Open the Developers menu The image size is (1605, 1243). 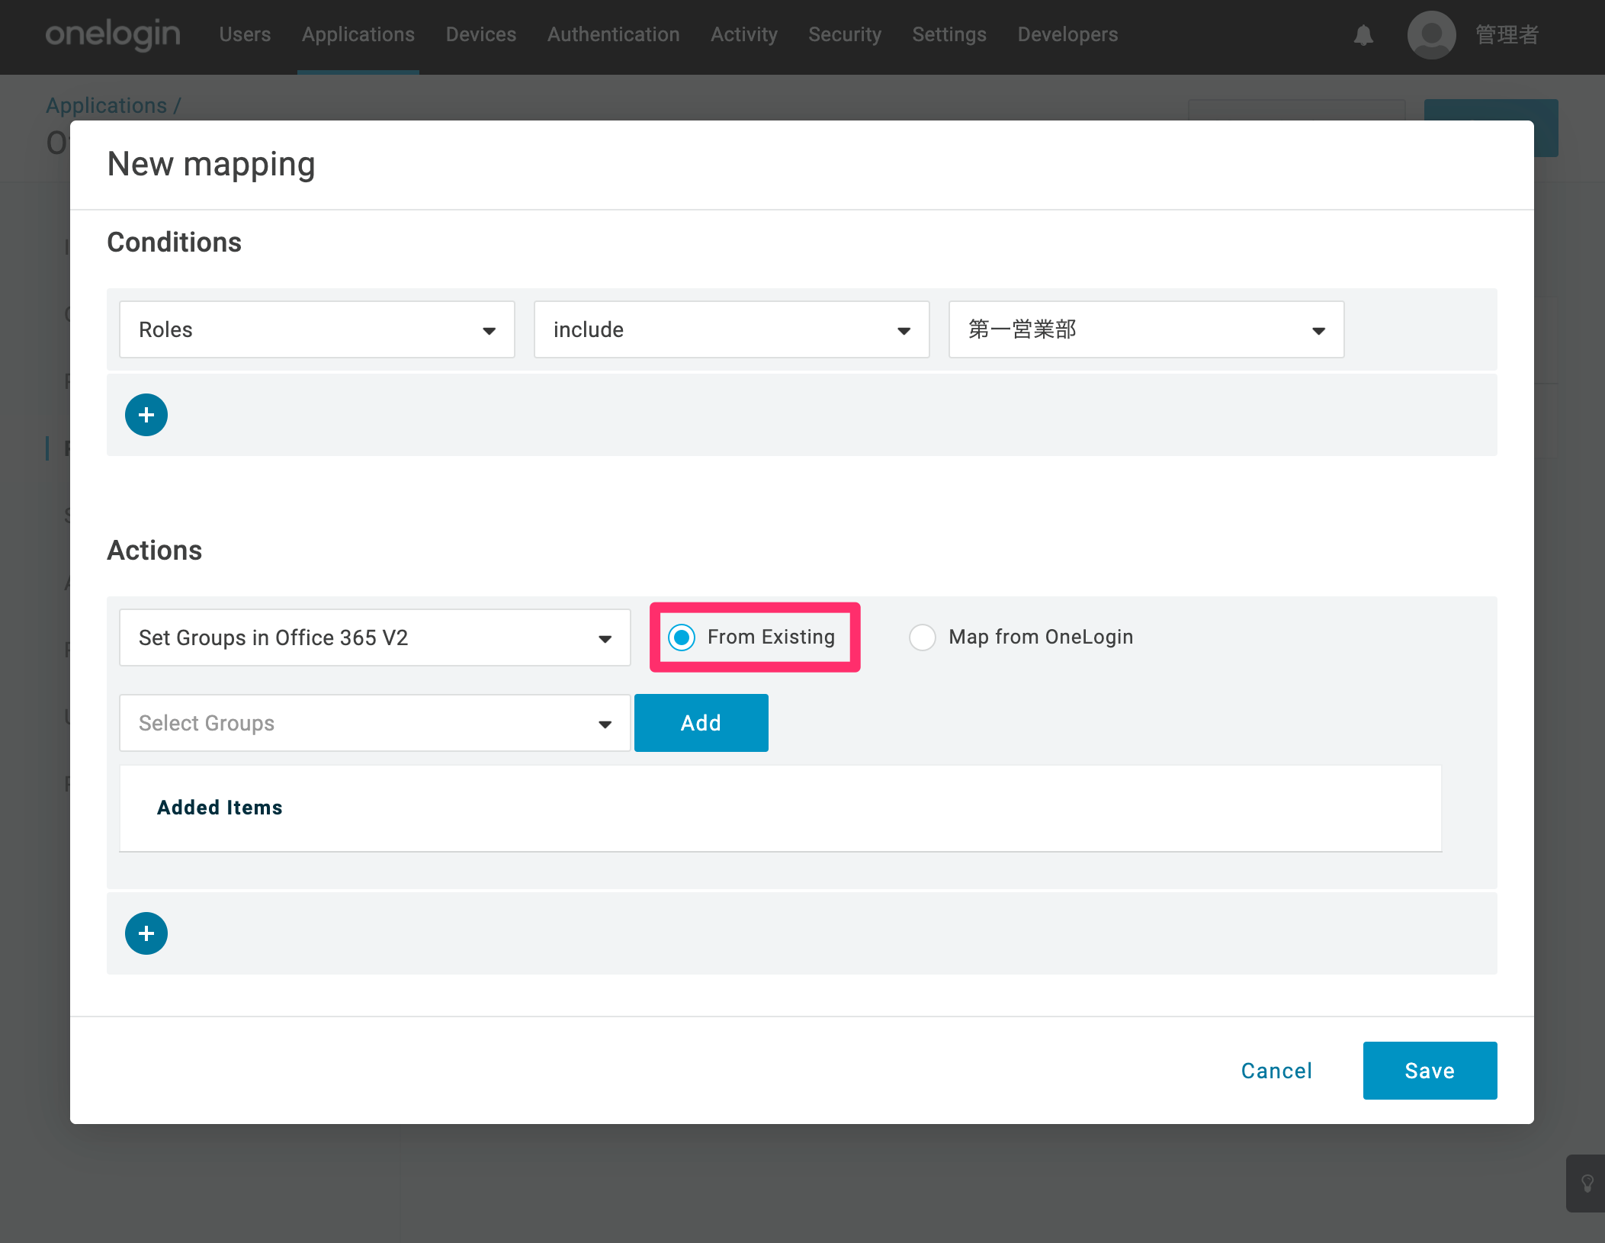pyautogui.click(x=1067, y=34)
